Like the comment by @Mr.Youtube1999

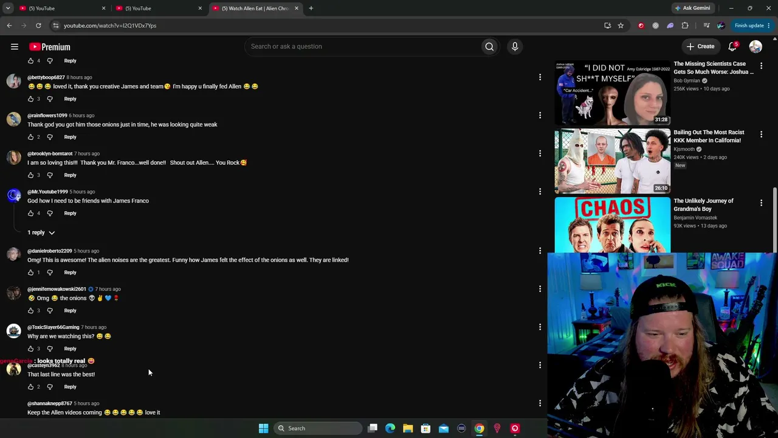pyautogui.click(x=30, y=213)
